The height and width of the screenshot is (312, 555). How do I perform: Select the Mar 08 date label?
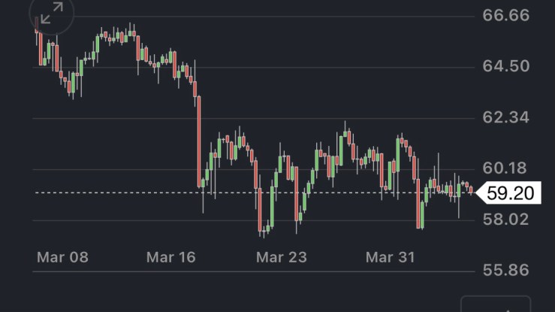pos(62,257)
